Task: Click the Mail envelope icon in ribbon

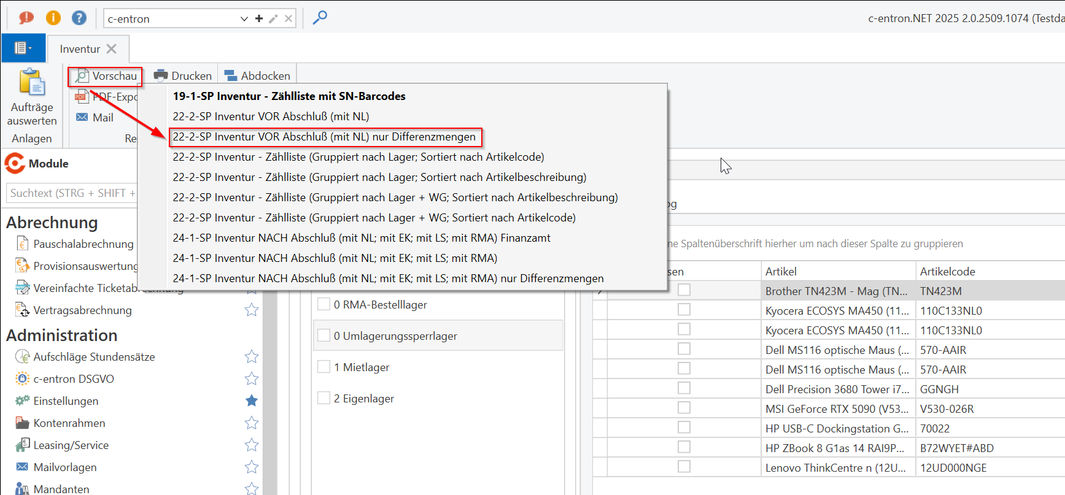Action: [82, 117]
